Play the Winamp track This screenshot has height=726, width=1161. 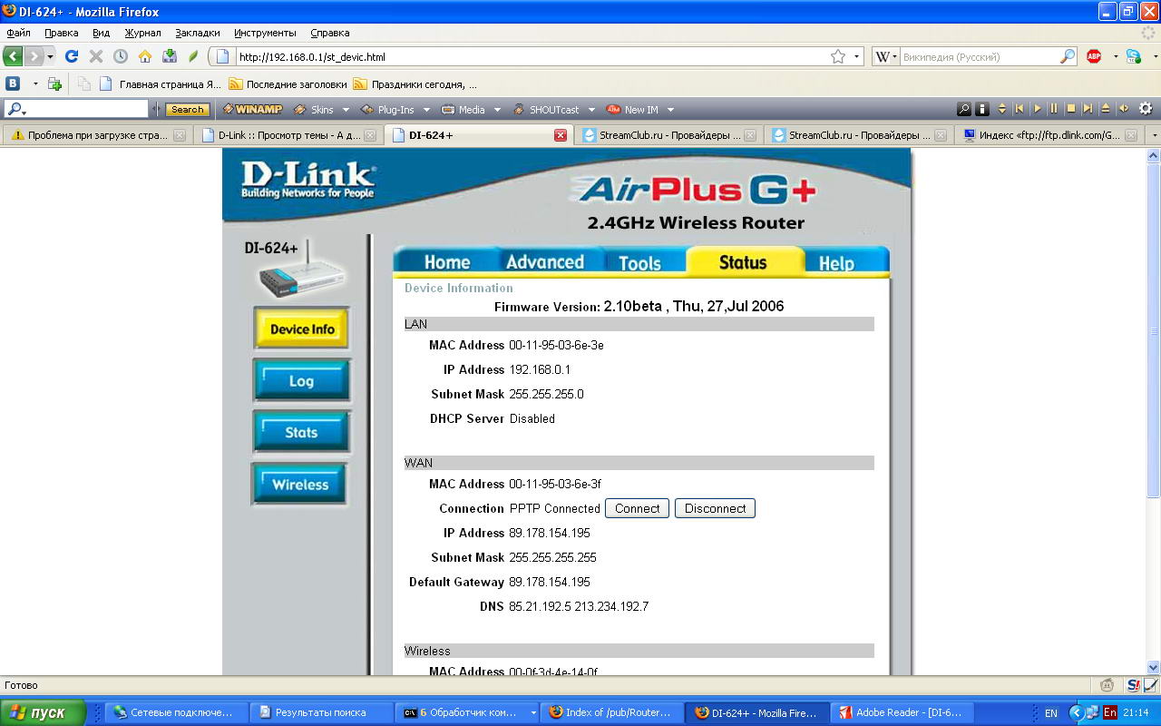(x=1038, y=109)
